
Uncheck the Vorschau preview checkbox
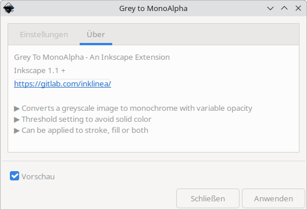click(15, 176)
